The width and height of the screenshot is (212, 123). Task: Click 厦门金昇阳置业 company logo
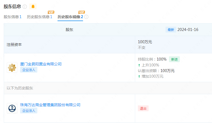click(12, 68)
